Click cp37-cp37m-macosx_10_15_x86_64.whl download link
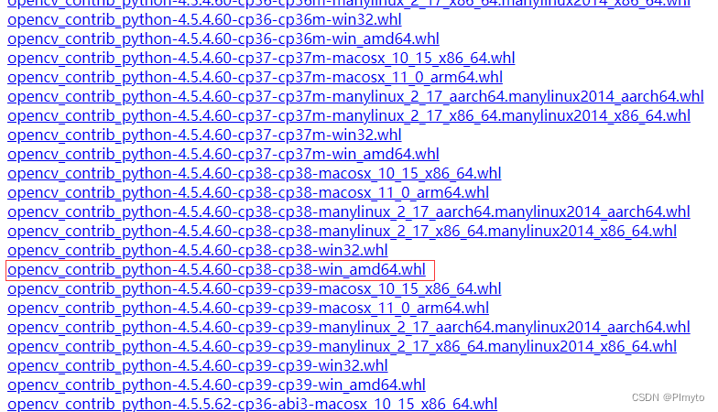 click(261, 59)
